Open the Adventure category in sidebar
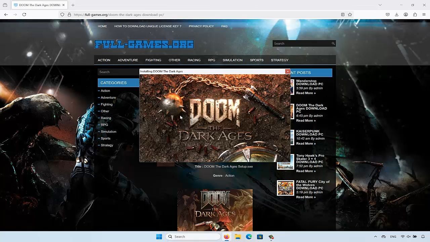This screenshot has height=242, width=430. [108, 97]
